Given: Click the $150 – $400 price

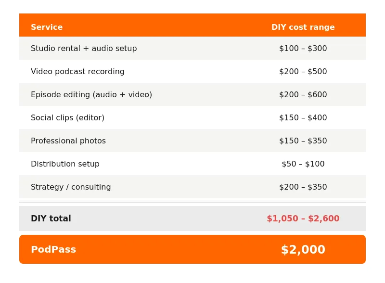Looking at the screenshot, I should (x=303, y=117).
